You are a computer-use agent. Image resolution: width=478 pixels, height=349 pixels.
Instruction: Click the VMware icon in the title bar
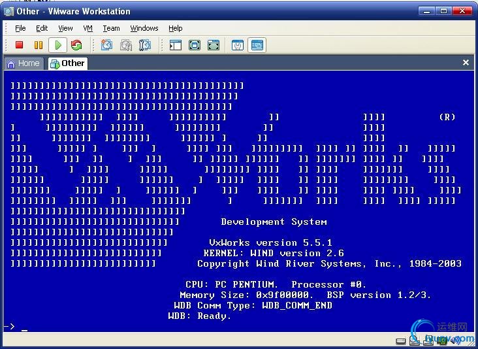(x=9, y=12)
